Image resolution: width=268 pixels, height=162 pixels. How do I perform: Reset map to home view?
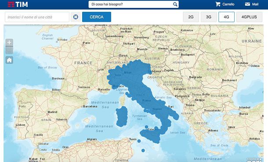coord(9,60)
